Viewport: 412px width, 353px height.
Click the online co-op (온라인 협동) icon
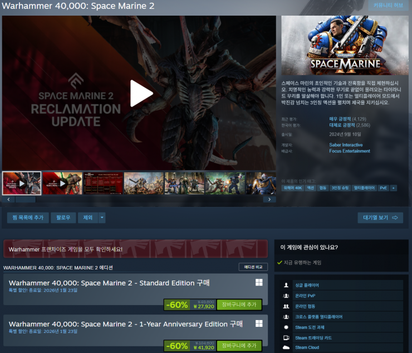286,306
